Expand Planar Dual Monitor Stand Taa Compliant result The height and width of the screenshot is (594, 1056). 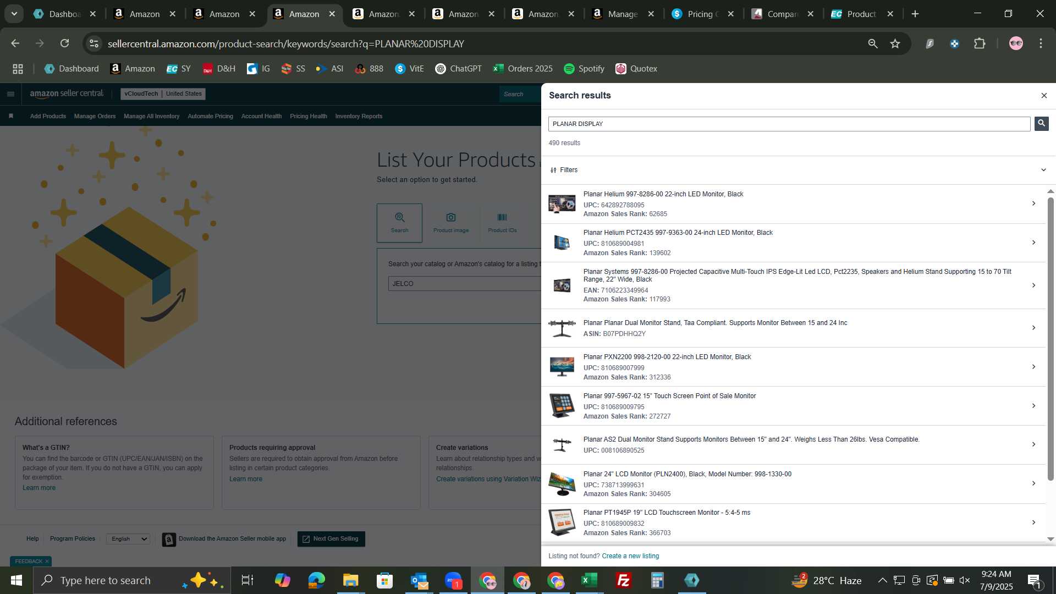click(1033, 328)
